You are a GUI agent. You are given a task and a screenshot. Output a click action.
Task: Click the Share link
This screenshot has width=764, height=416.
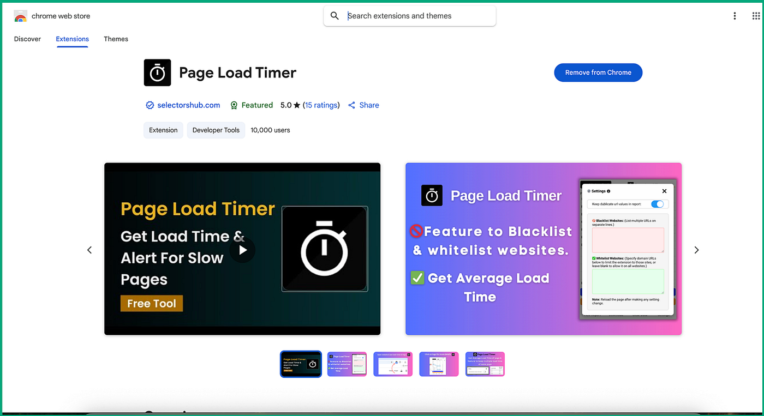[x=369, y=105]
